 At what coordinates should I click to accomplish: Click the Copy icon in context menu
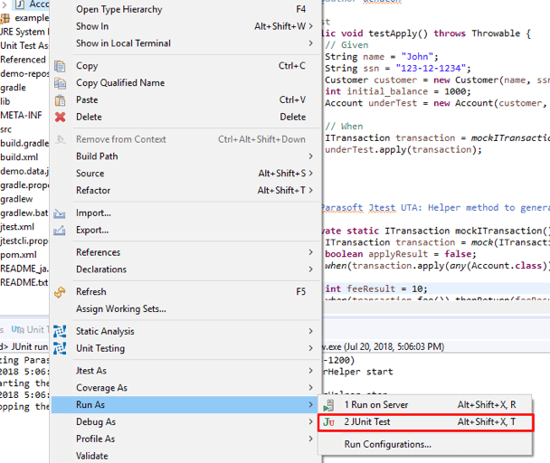tap(61, 66)
